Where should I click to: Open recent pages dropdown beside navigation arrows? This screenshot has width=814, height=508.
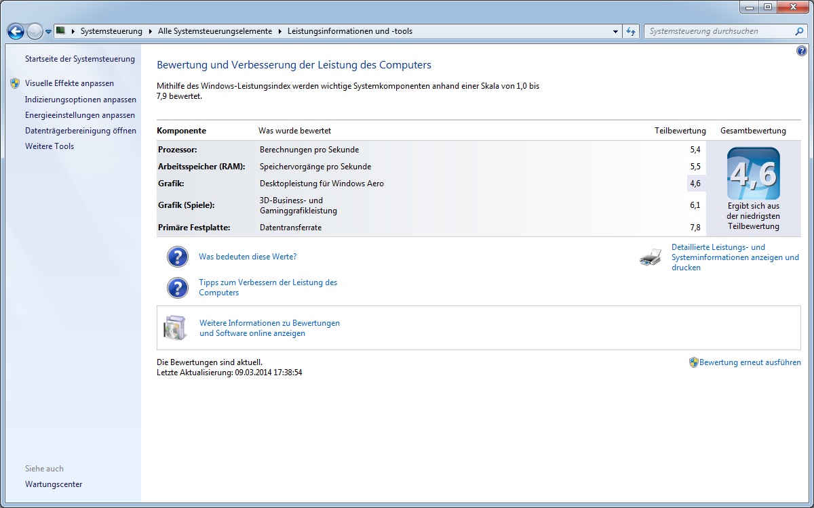pos(49,32)
